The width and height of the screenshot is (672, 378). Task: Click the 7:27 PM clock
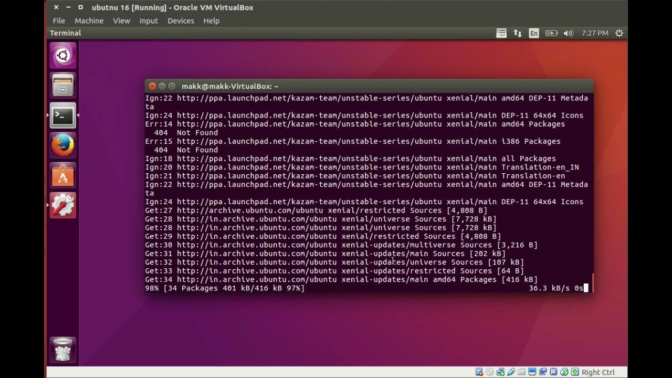(595, 33)
